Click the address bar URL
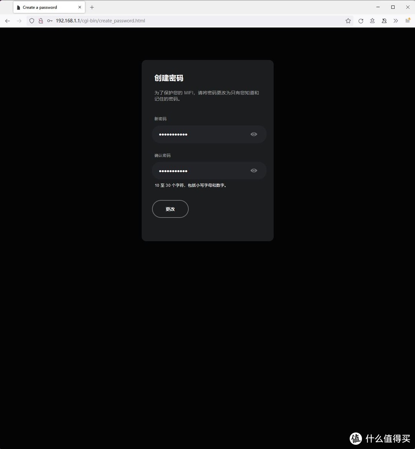 (100, 21)
